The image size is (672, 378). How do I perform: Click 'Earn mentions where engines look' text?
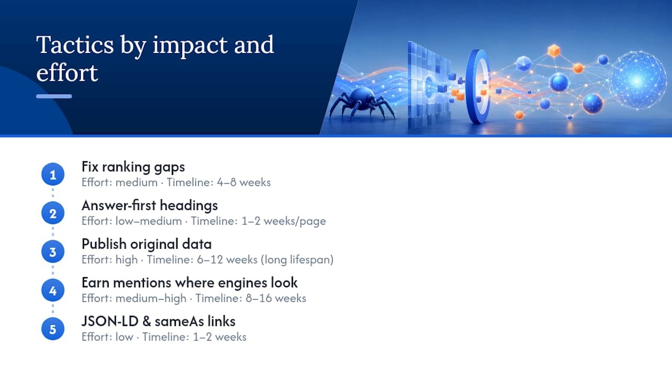[x=190, y=282]
